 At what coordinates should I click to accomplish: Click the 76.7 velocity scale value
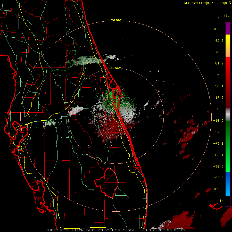tap(219, 52)
